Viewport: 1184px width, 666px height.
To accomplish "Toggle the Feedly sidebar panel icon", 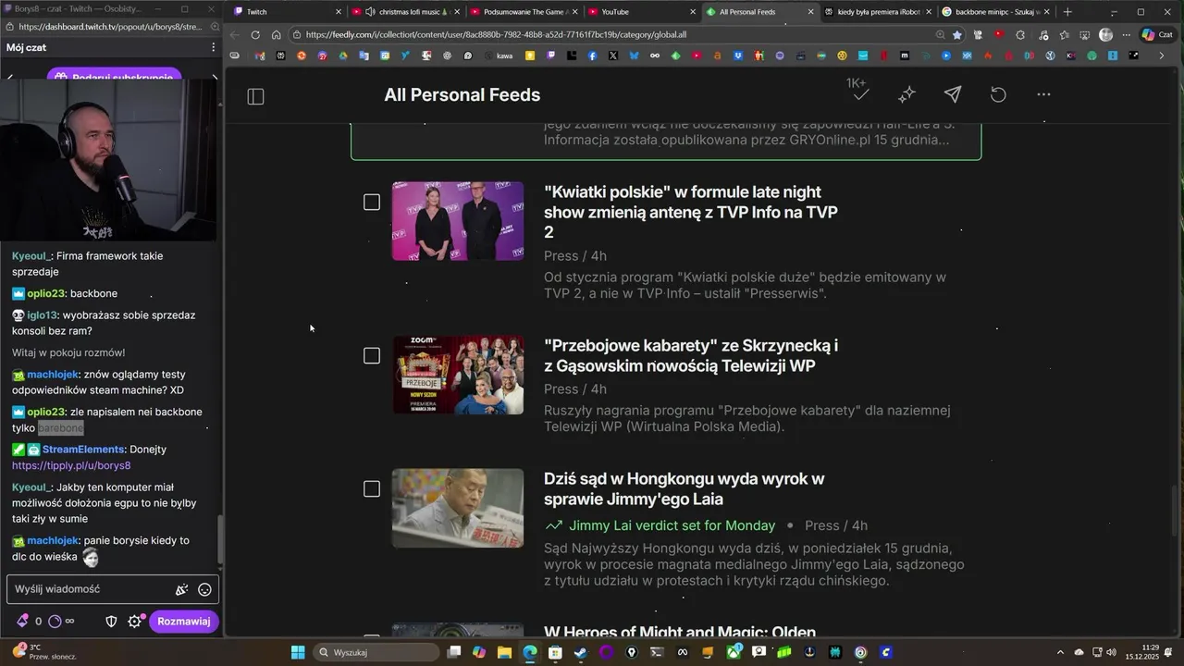I will click(256, 96).
